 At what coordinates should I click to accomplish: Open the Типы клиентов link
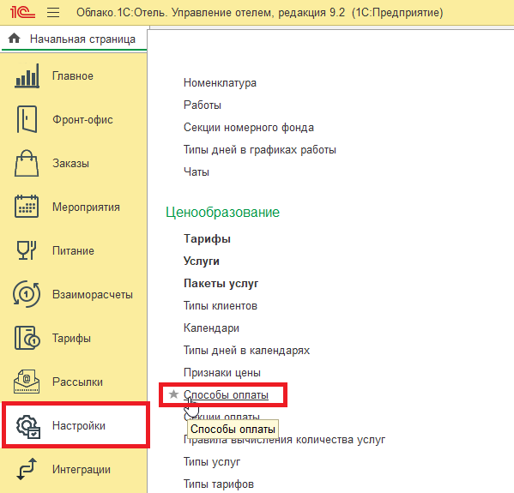221,305
